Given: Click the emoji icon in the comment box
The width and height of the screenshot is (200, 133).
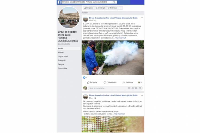Looking at the screenshot, I should (129, 88).
